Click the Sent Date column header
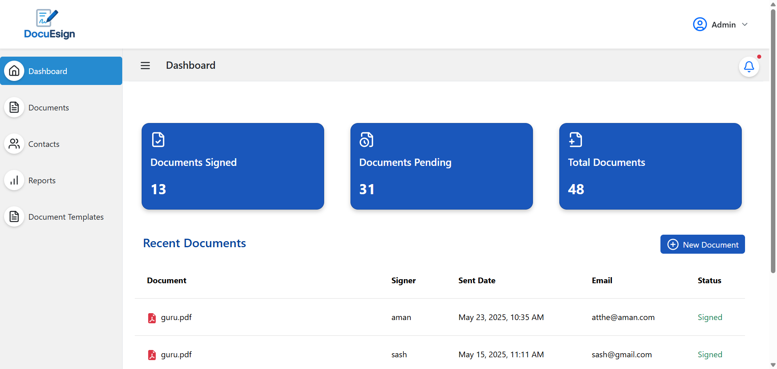Viewport: 777px width, 369px height. [477, 280]
